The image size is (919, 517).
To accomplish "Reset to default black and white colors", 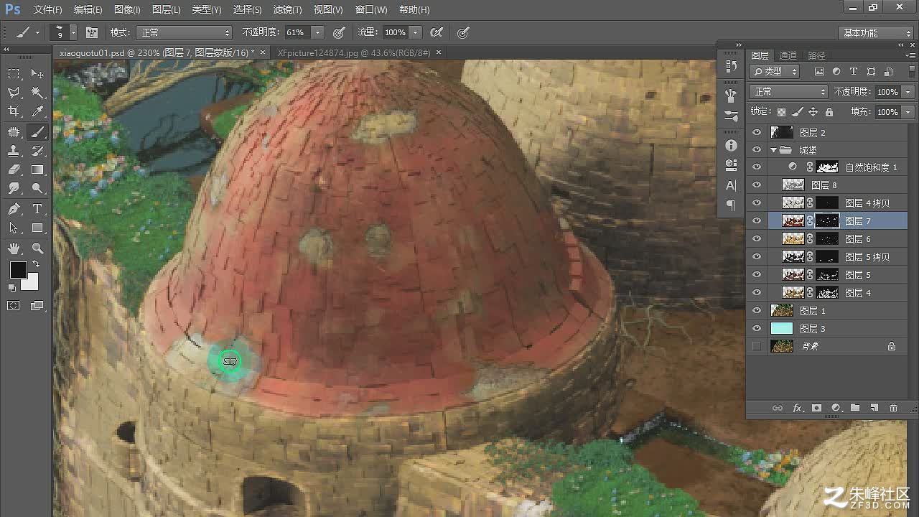I will tap(12, 288).
